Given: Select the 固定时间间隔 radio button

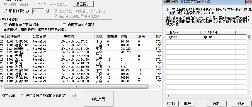Looking at the screenshot, I should click(x=6, y=4).
